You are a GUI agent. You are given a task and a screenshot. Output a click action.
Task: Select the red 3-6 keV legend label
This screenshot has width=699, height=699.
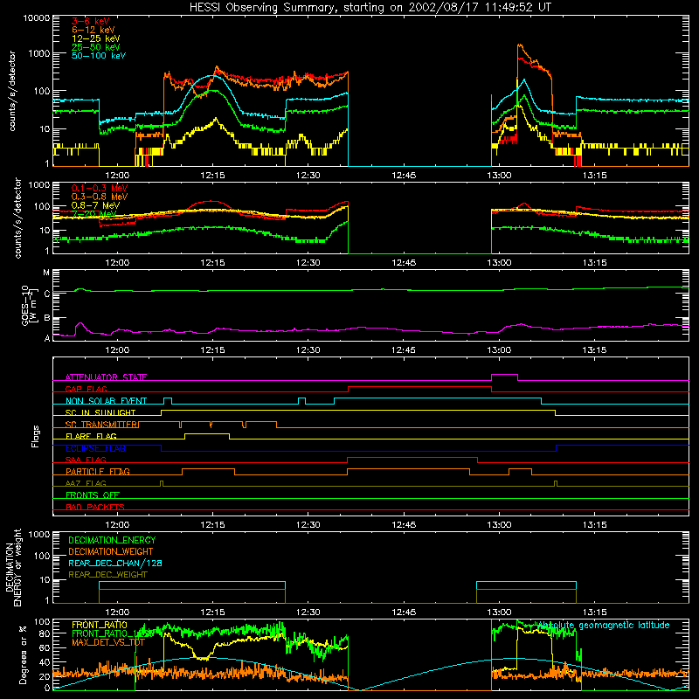click(x=91, y=21)
